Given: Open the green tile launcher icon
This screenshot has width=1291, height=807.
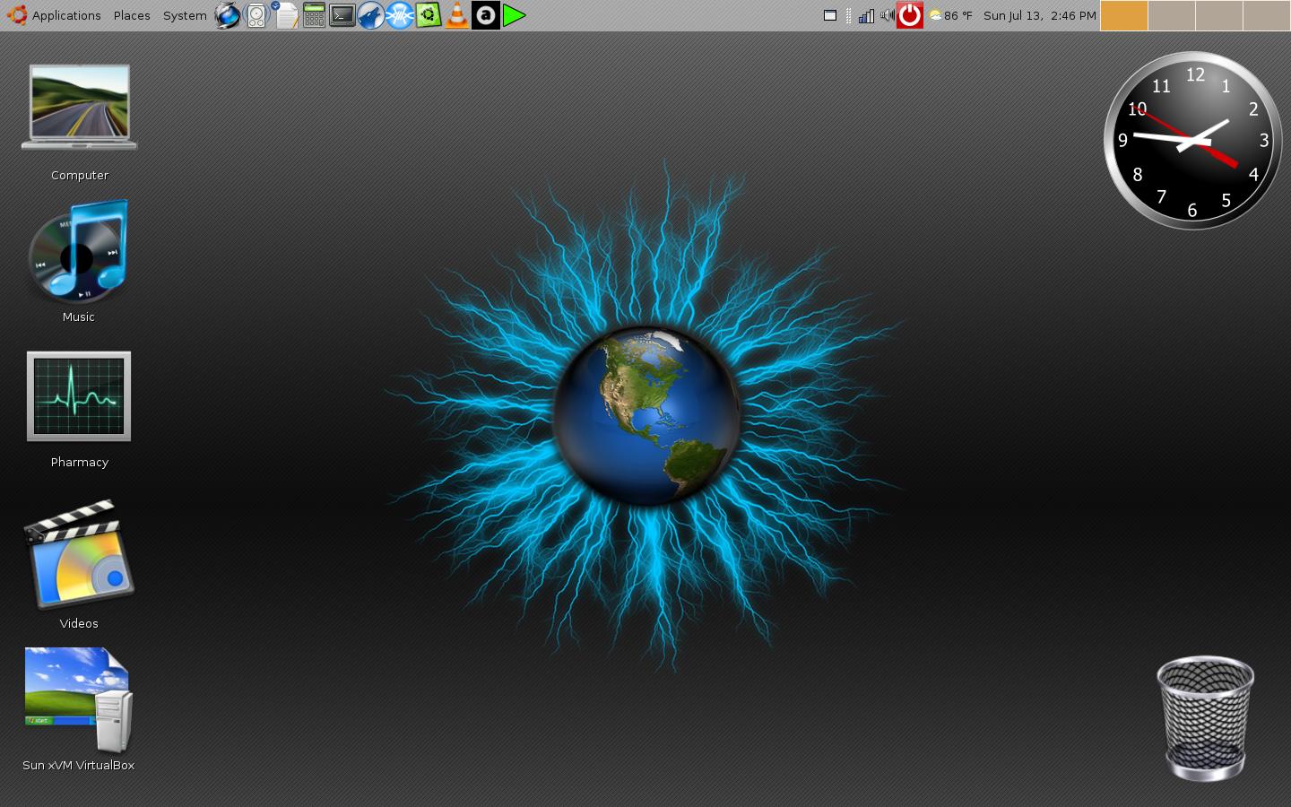Looking at the screenshot, I should [x=429, y=15].
